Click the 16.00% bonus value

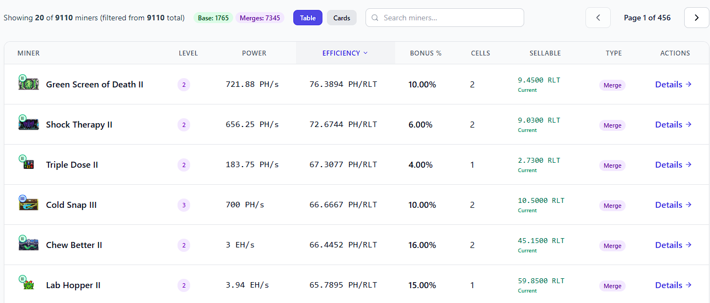click(x=422, y=245)
